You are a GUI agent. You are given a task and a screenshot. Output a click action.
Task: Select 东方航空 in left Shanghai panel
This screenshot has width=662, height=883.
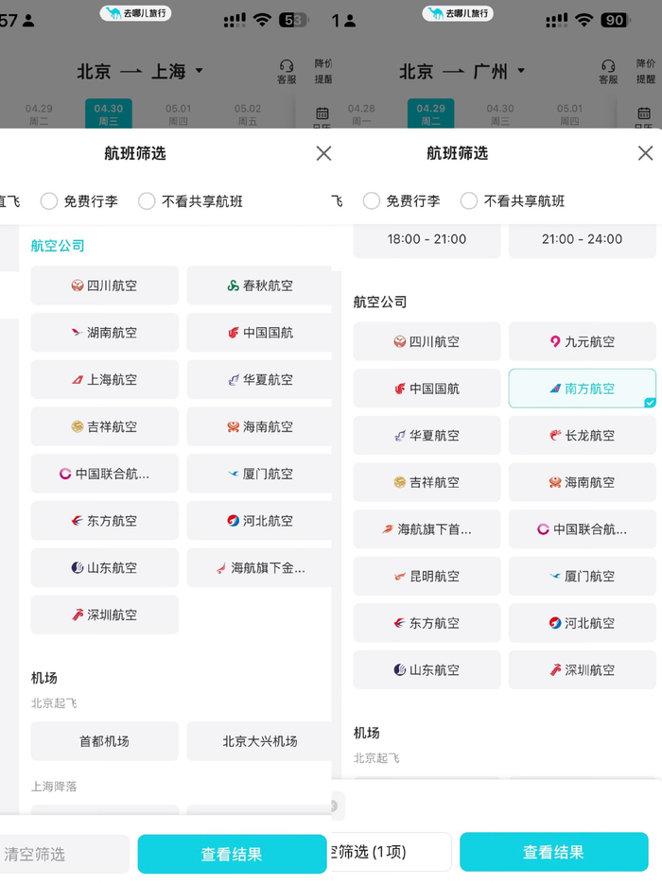(x=105, y=521)
